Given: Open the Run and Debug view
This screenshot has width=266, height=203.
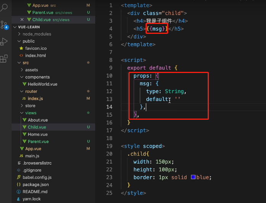Looking at the screenshot, I should click(4, 41).
